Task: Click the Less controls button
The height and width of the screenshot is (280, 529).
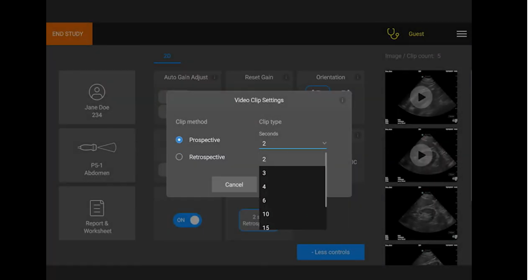Action: pyautogui.click(x=330, y=252)
